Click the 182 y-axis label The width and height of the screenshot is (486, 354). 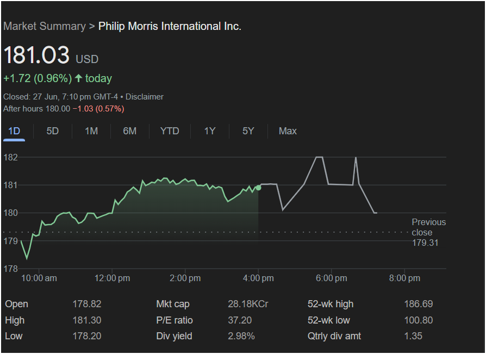pyautogui.click(x=10, y=158)
